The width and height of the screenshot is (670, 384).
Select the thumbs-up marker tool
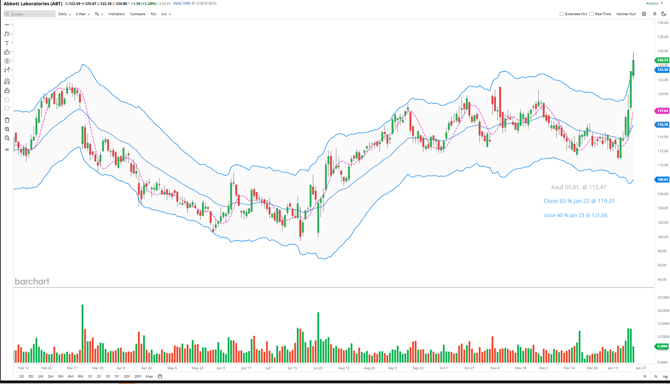pos(7,52)
